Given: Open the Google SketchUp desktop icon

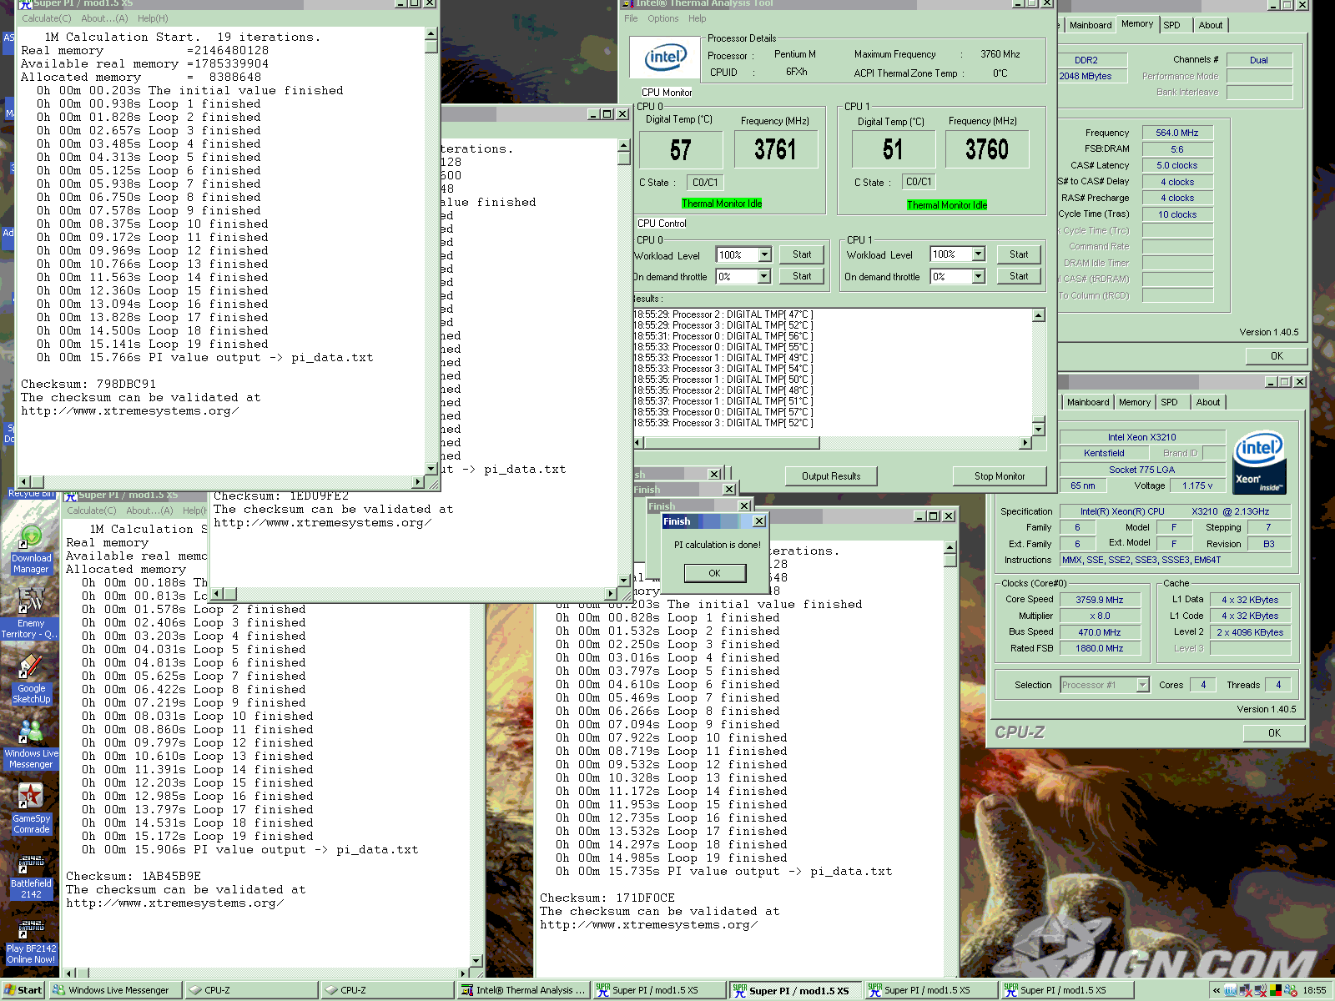Looking at the screenshot, I should click(x=31, y=679).
